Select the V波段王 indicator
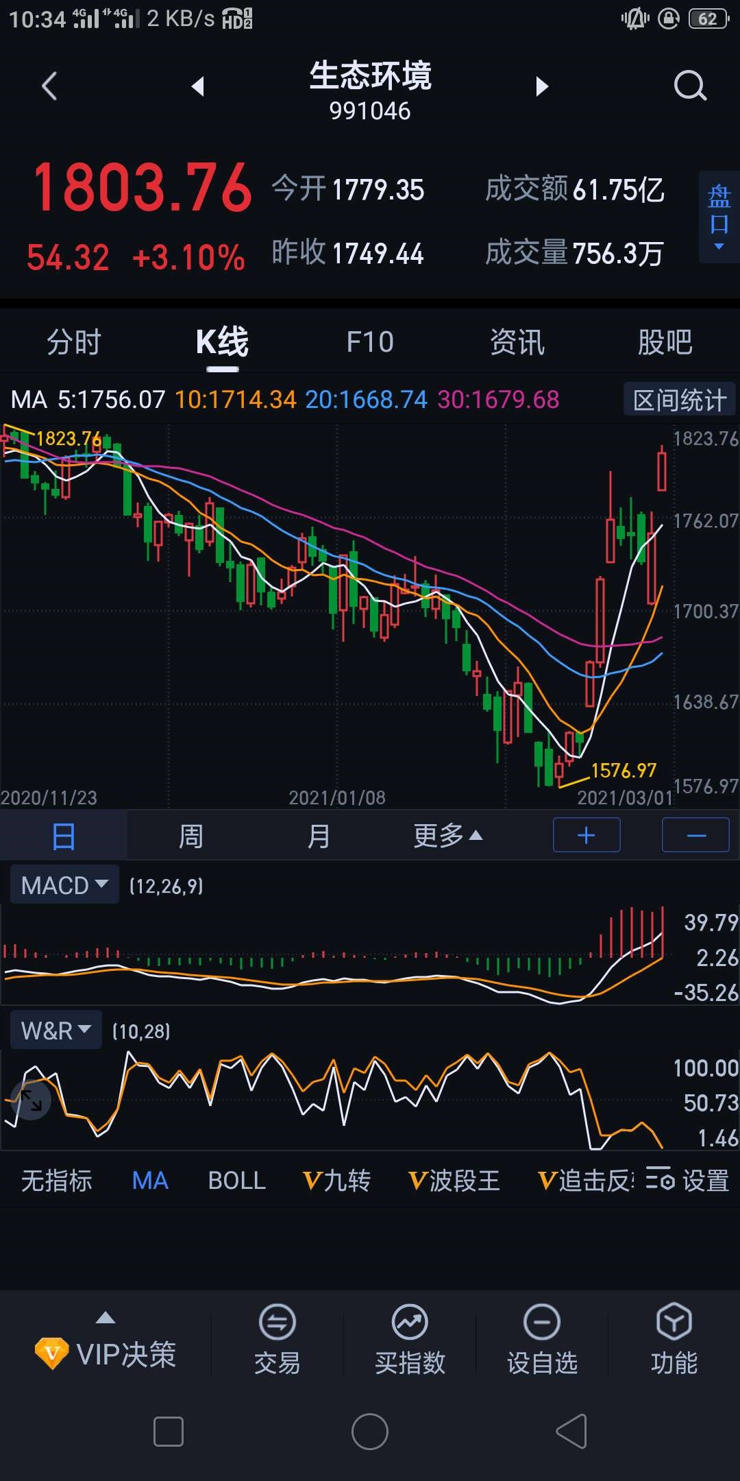This screenshot has height=1481, width=740. 454,1181
